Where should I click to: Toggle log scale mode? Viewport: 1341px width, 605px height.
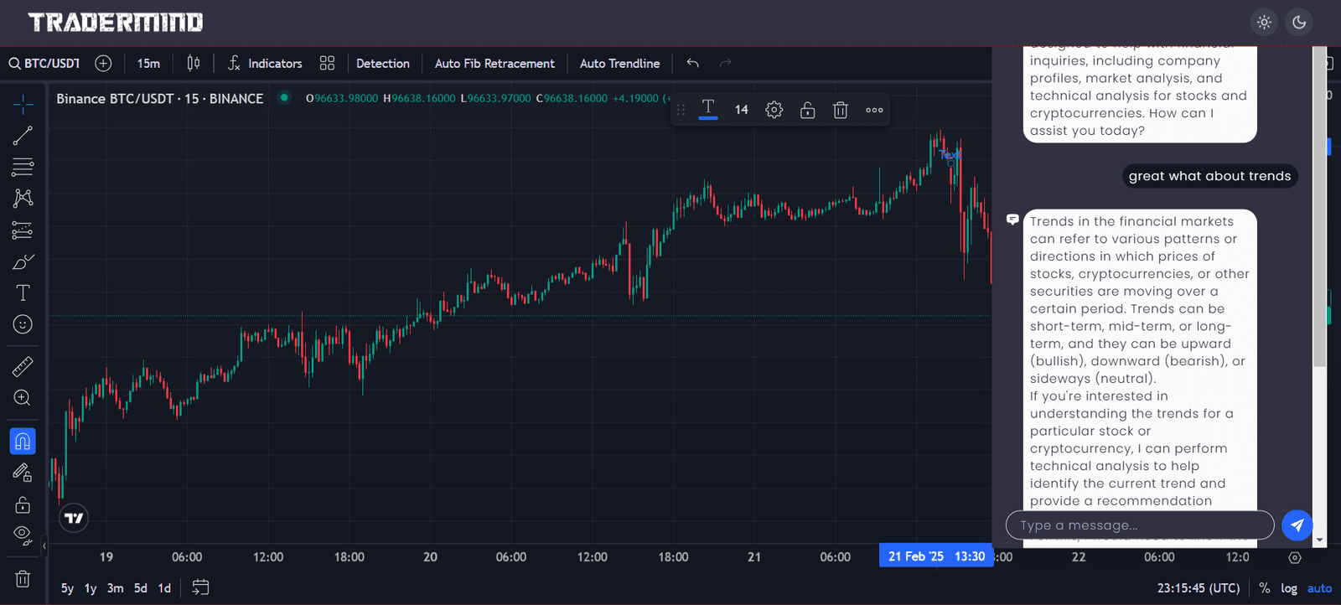pos(1289,588)
